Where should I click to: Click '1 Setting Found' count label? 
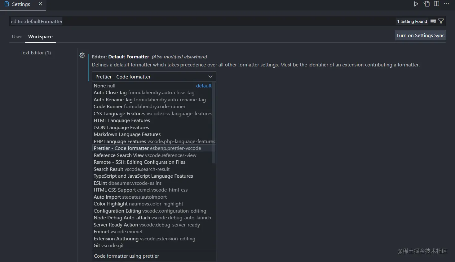(412, 21)
